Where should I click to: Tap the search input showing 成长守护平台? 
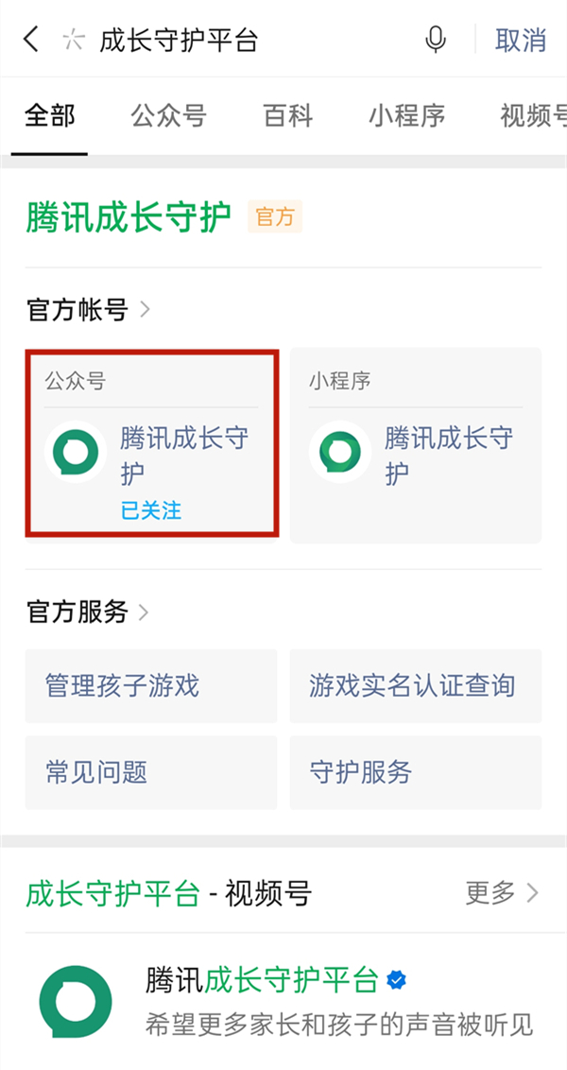[x=180, y=42]
